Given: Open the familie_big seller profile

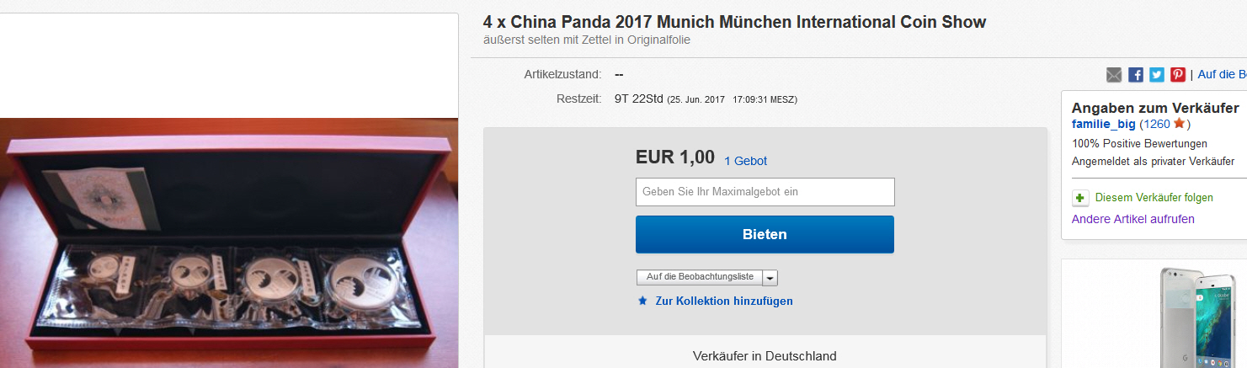Looking at the screenshot, I should click(x=1104, y=124).
